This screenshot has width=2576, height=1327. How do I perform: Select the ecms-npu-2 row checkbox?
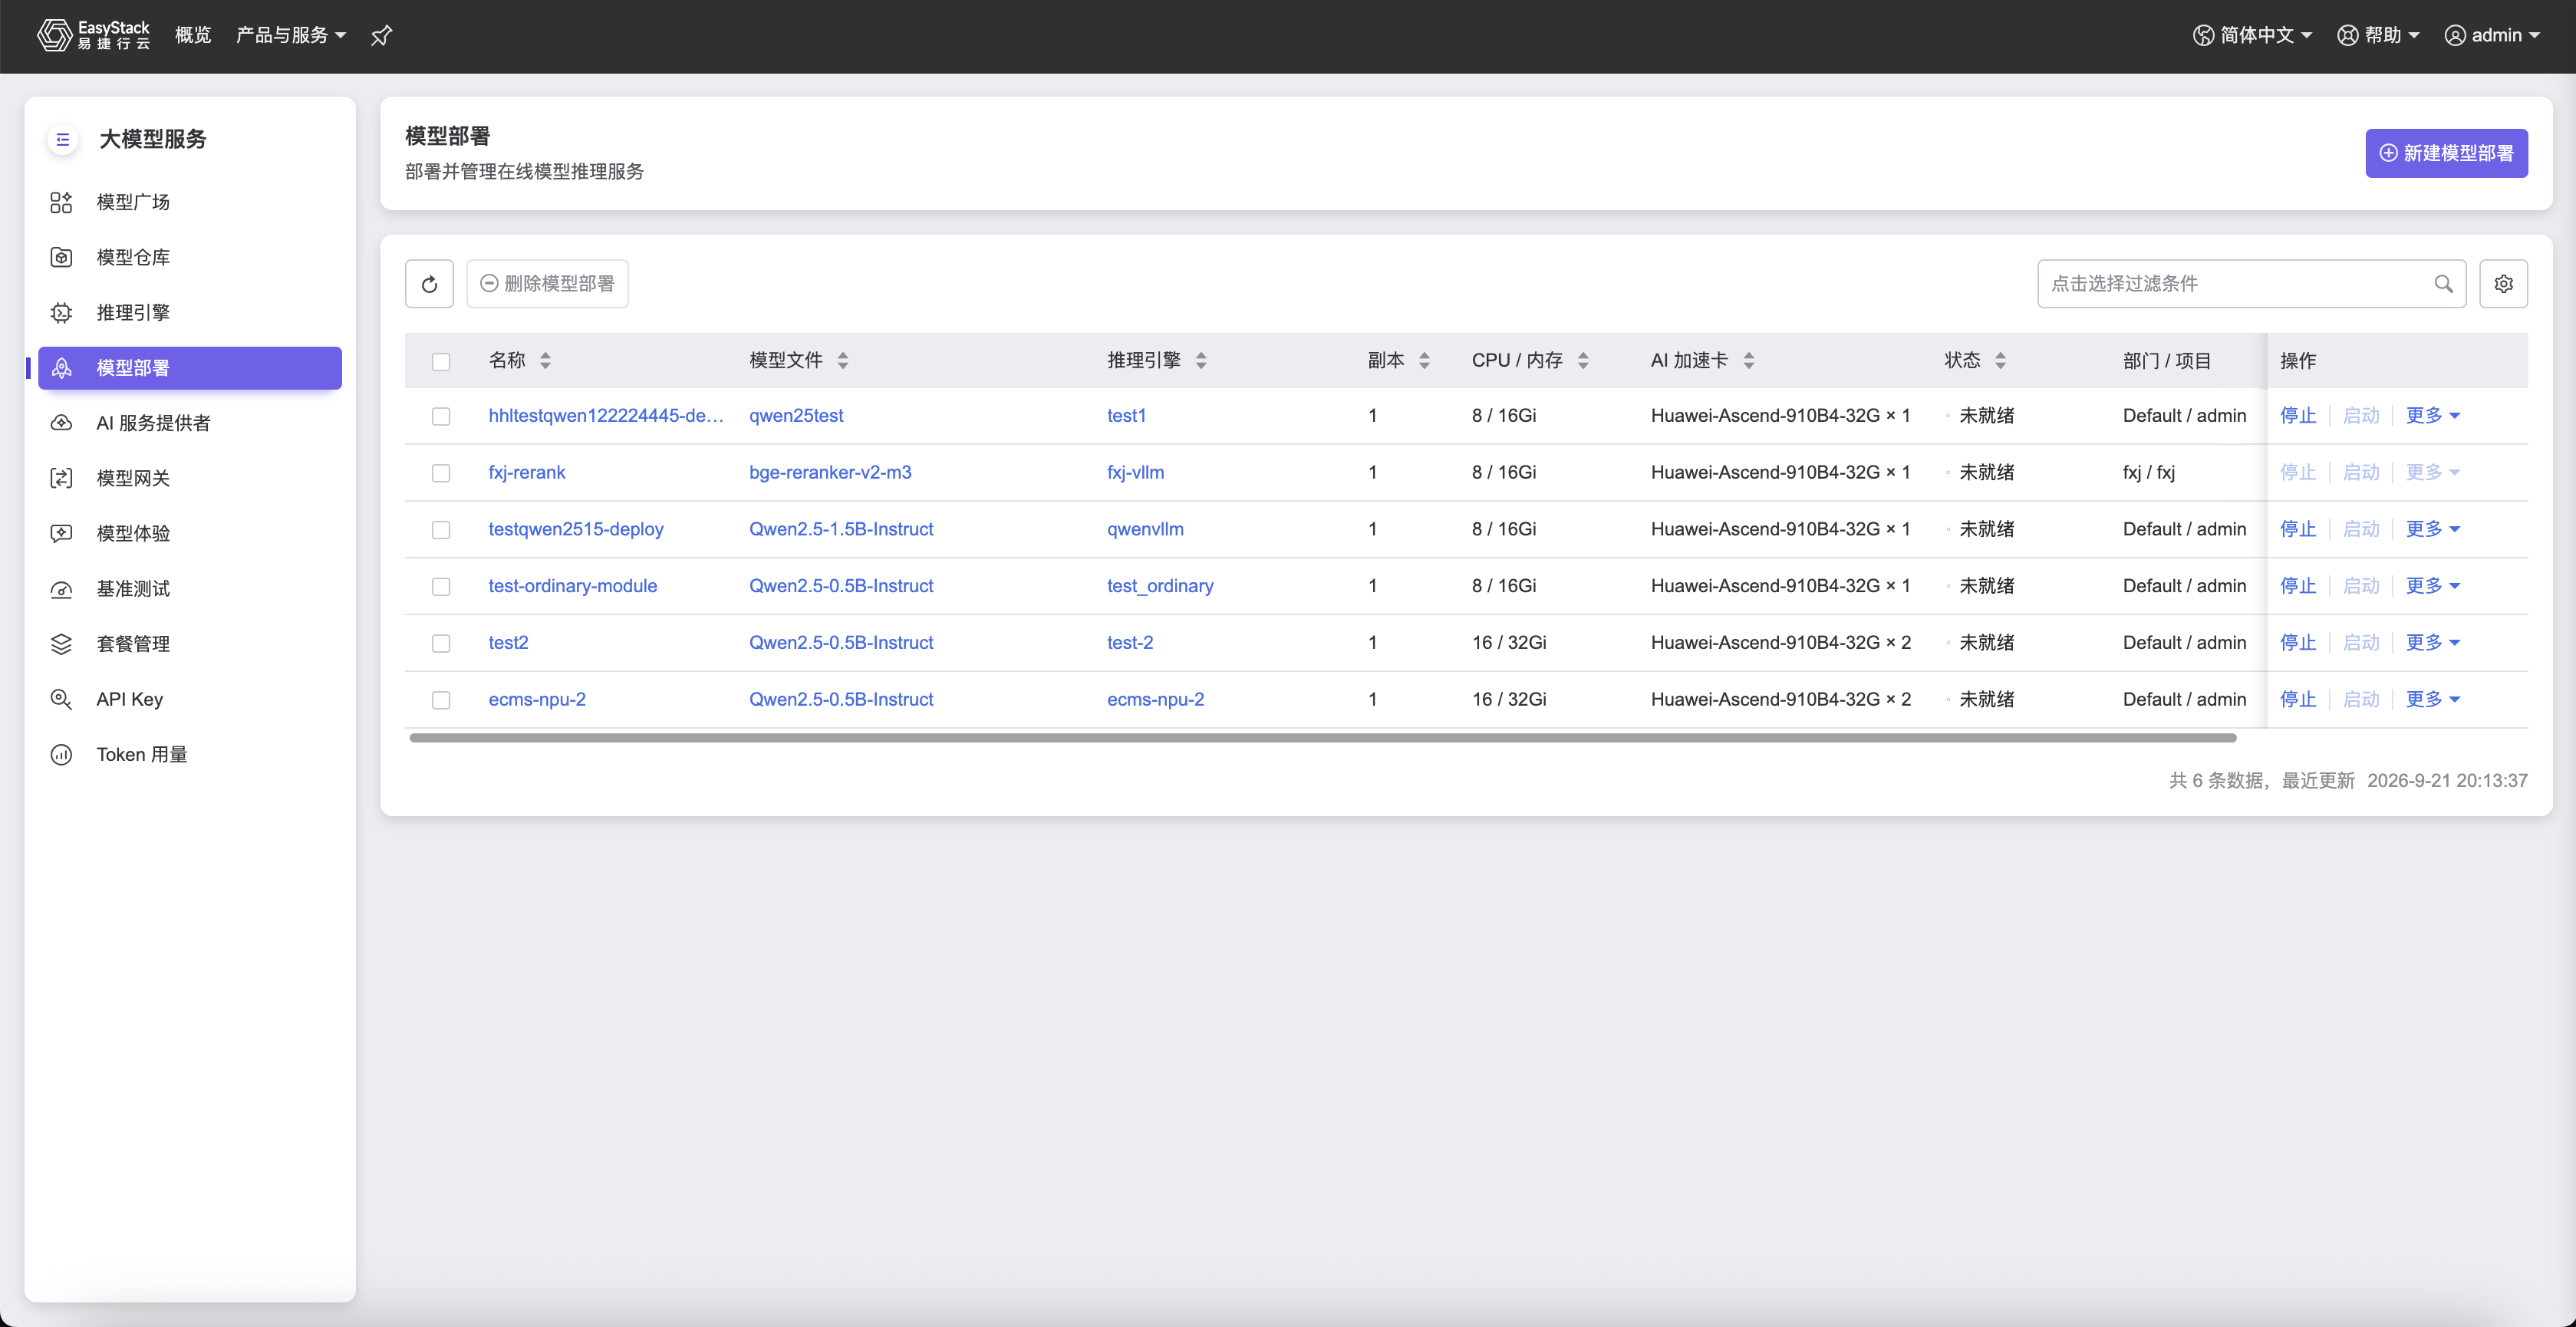click(x=441, y=700)
